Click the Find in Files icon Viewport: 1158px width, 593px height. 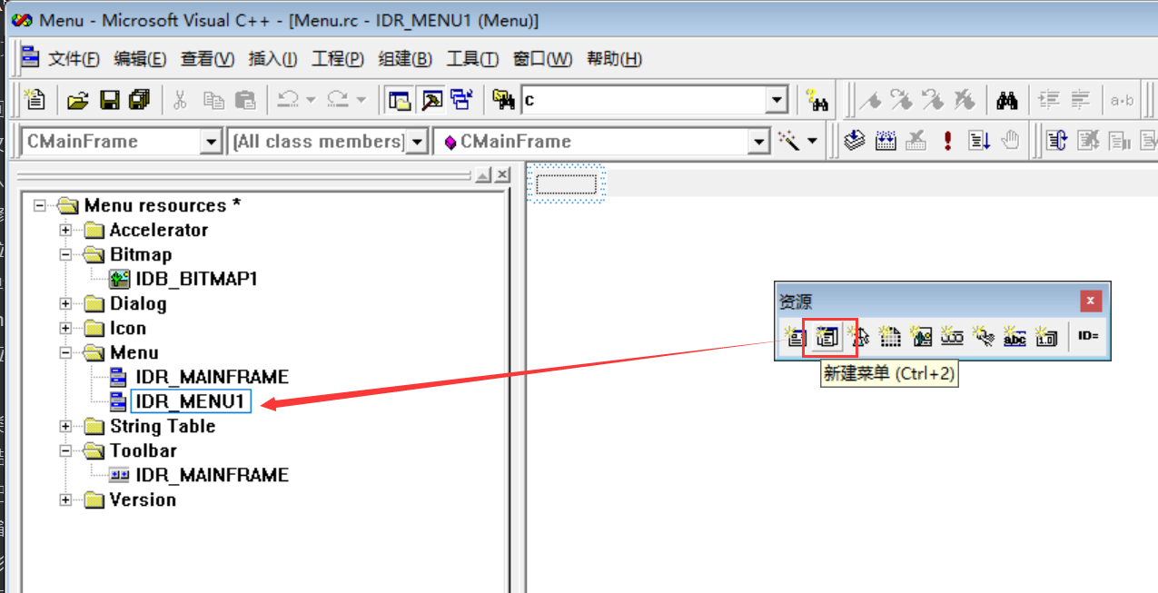point(503,100)
